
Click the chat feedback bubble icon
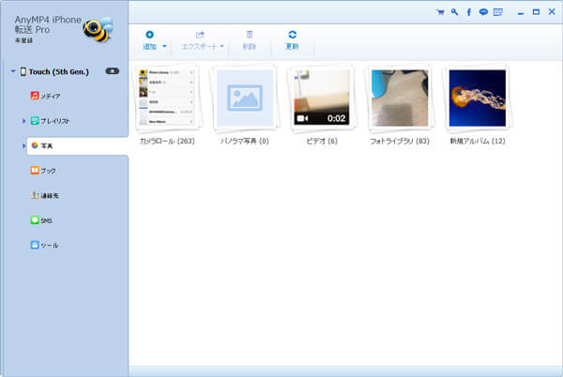pyautogui.click(x=482, y=12)
